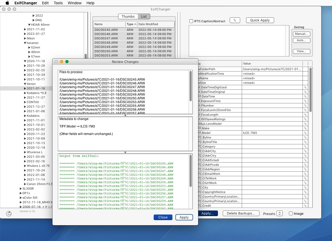Edit pencil icon for CiAdrCtry row
Image resolution: width=332 pixels, height=241 pixels.
coord(305,156)
